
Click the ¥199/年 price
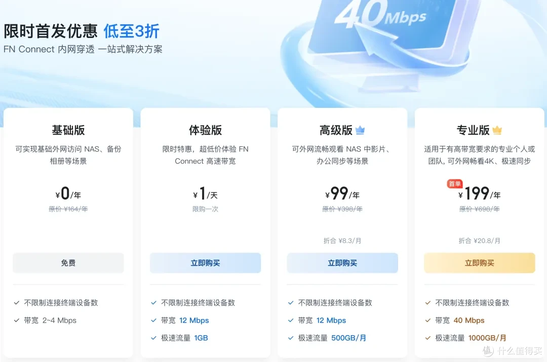480,193
